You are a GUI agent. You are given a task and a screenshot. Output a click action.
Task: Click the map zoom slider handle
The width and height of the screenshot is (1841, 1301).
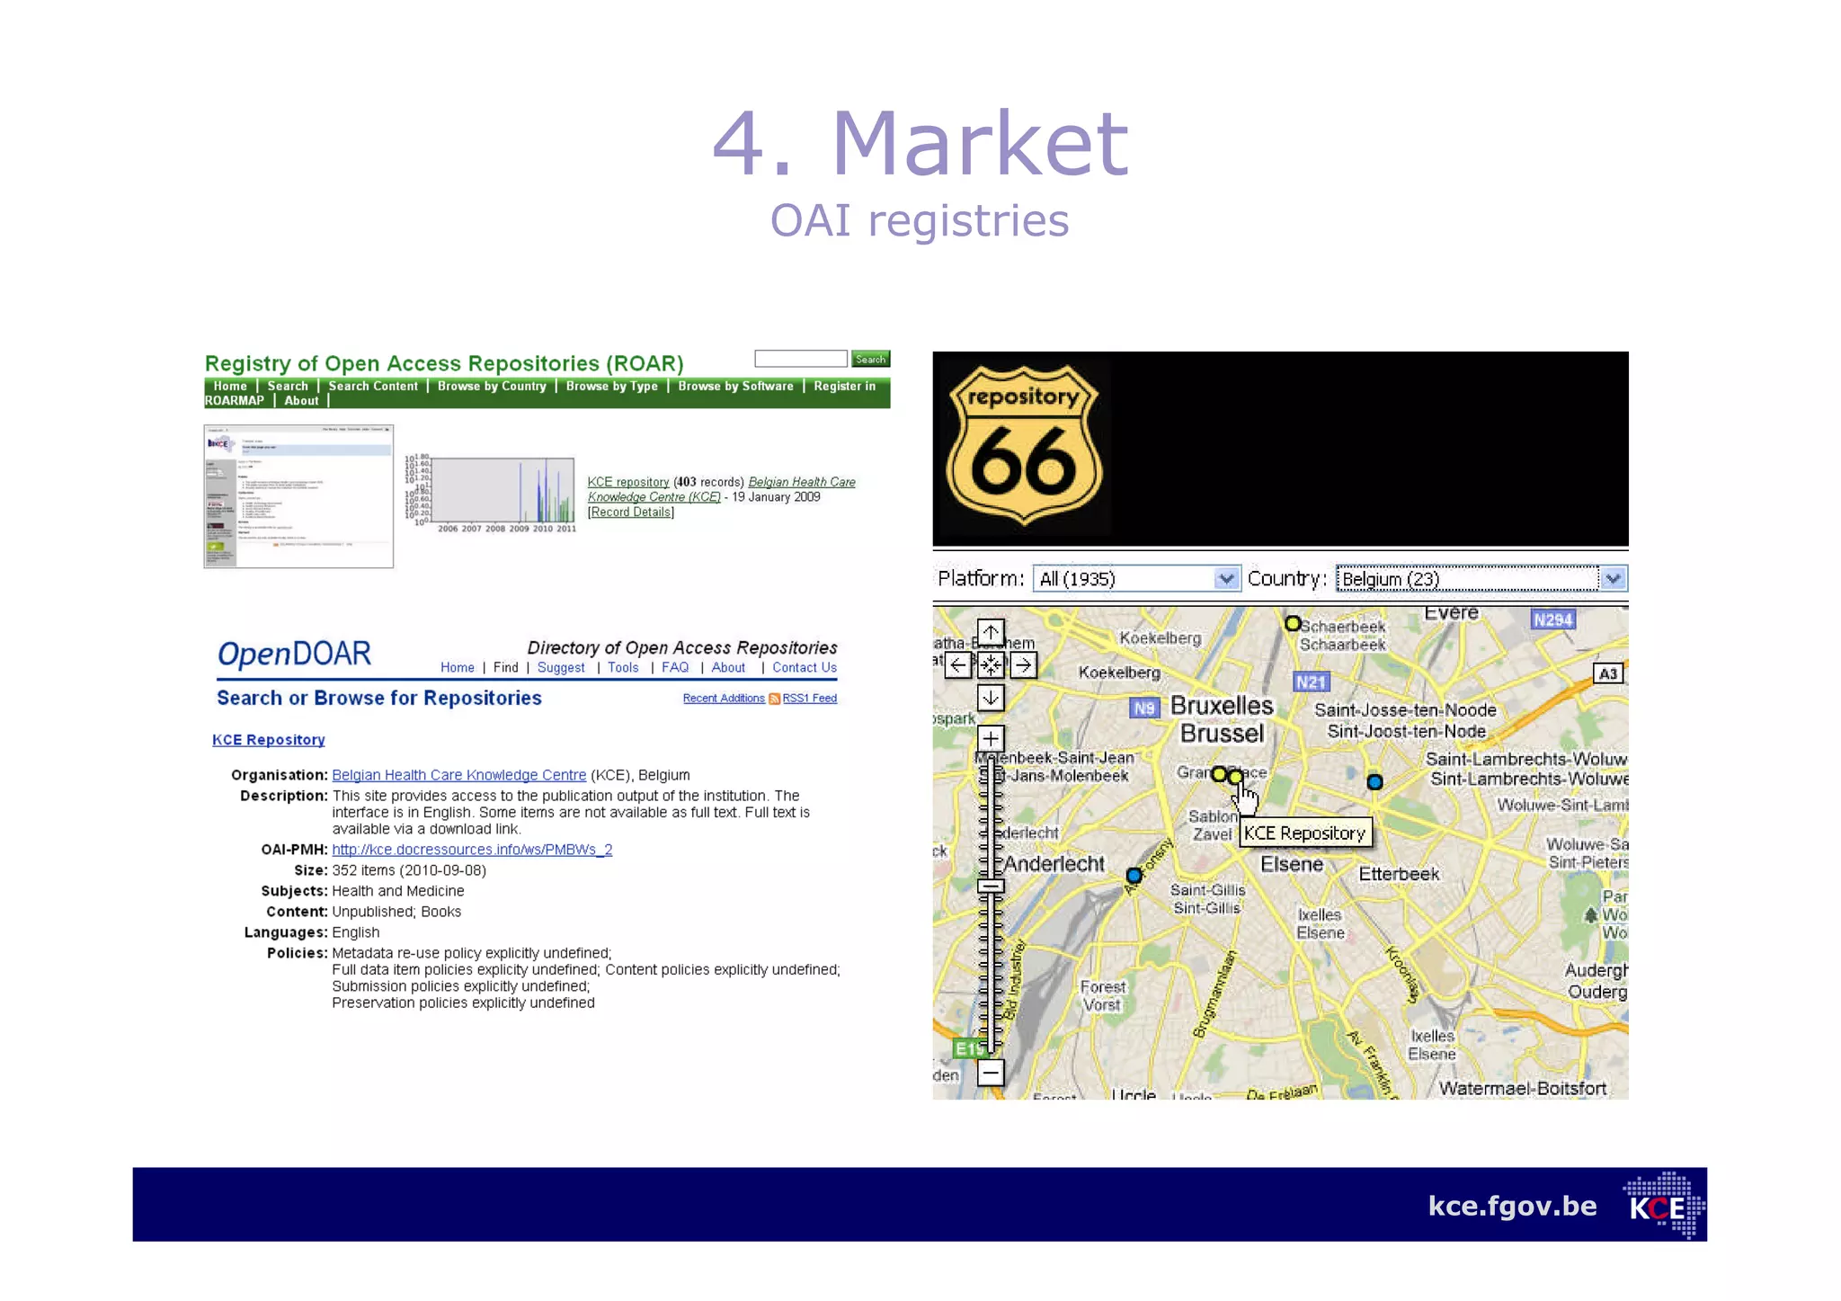pos(990,886)
